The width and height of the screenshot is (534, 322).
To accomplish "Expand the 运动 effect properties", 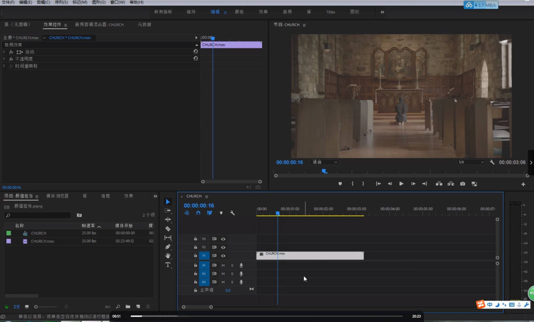I will [x=4, y=52].
